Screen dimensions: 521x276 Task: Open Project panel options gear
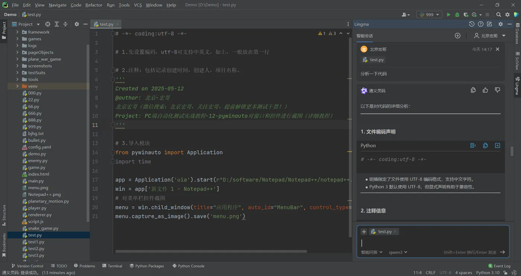[x=77, y=24]
